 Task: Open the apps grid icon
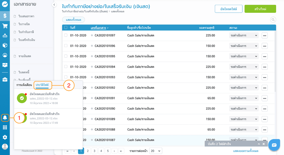pyautogui.click(x=5, y=127)
